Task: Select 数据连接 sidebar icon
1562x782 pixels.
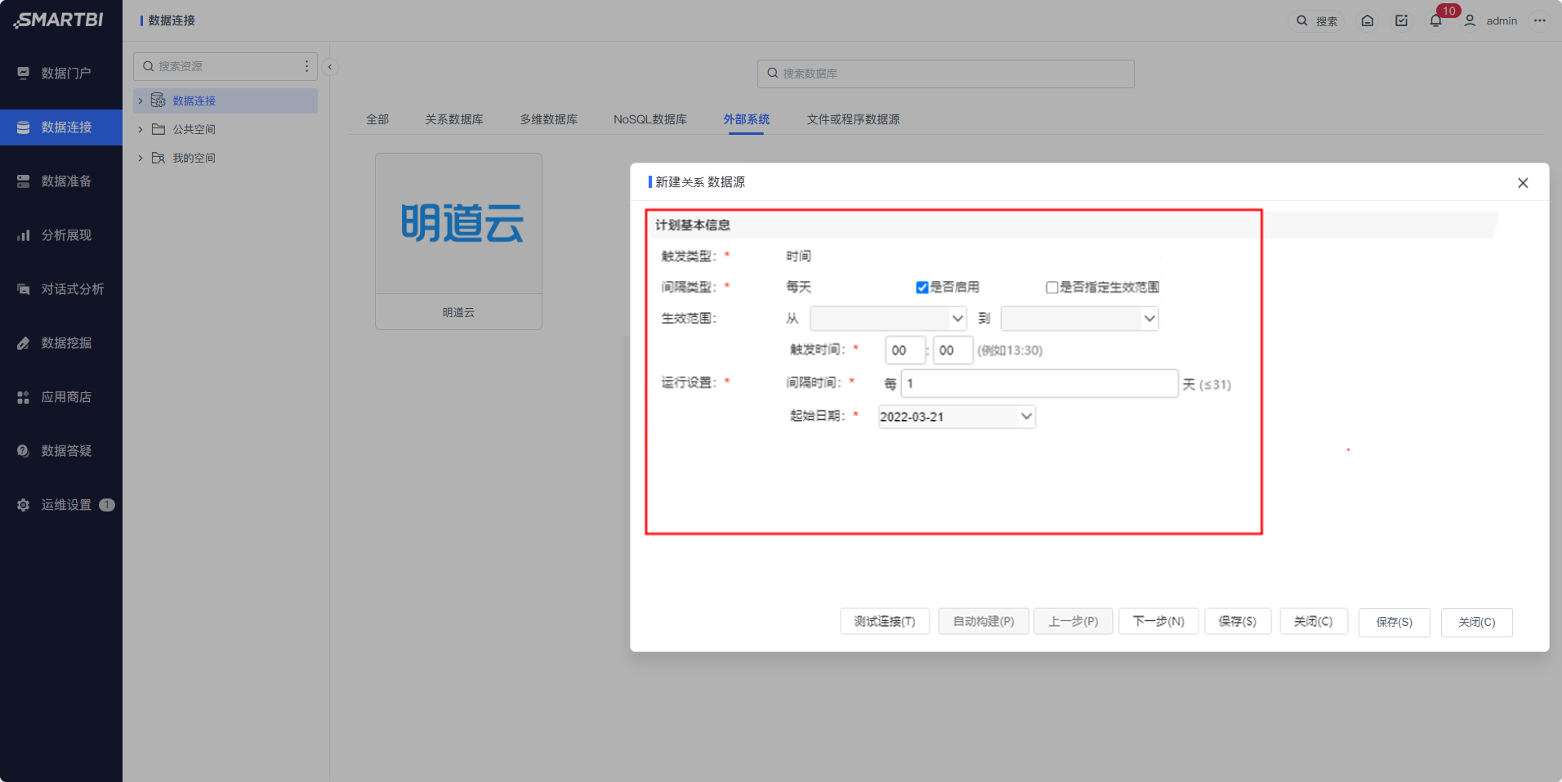Action: point(23,127)
